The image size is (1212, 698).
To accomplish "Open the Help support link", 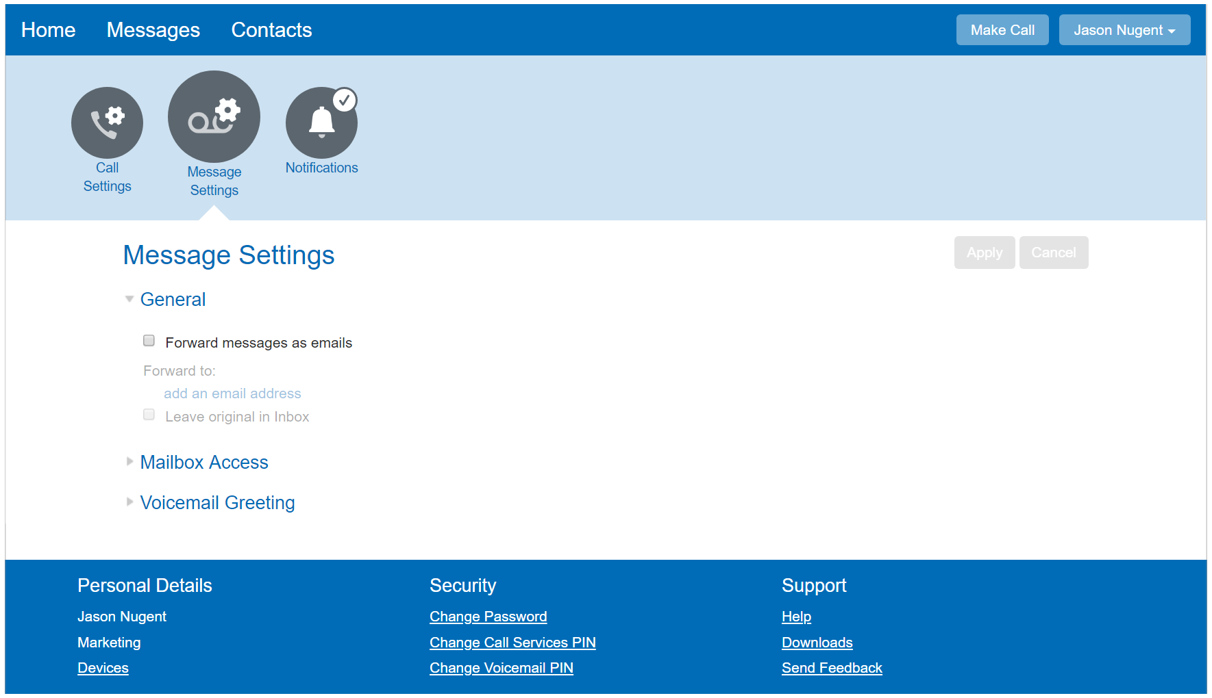I will click(796, 617).
